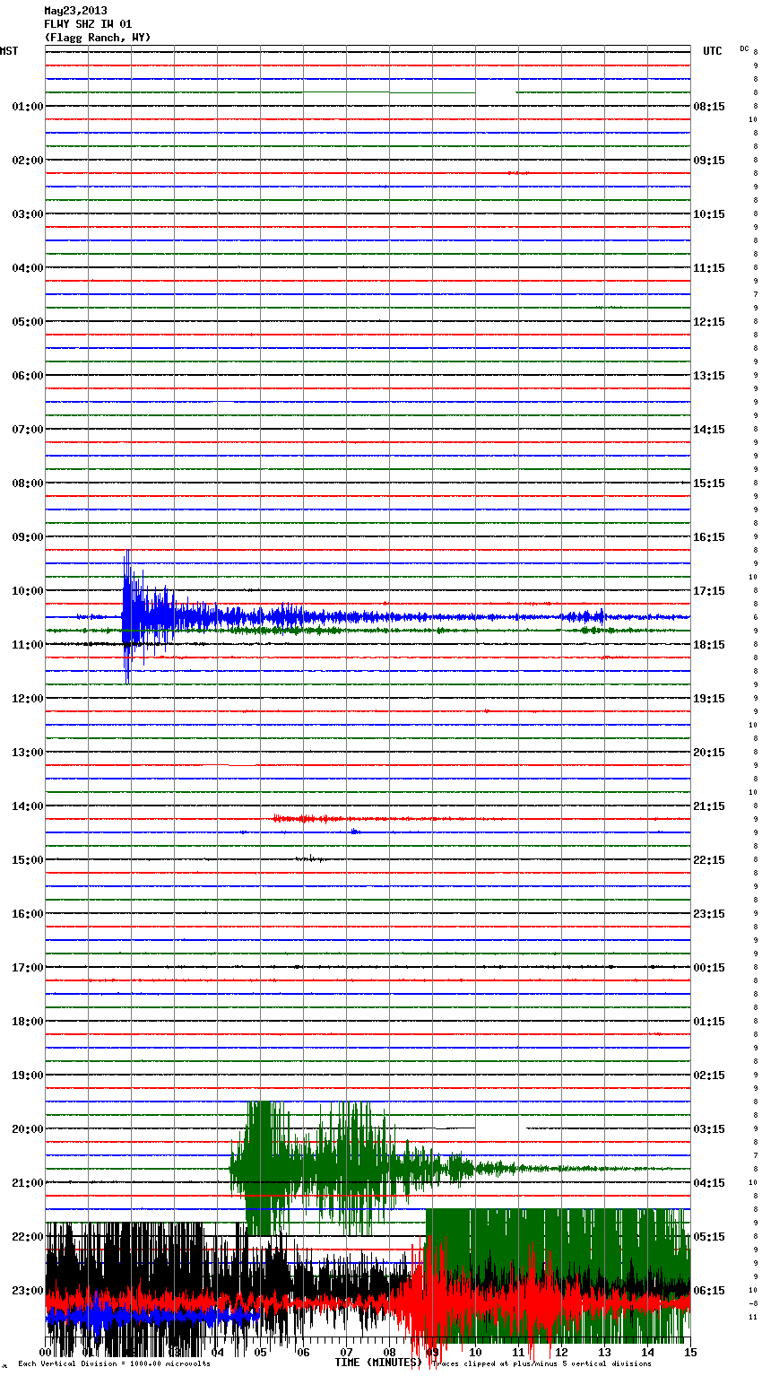Click the 12:15 UTC time label

coord(709,322)
